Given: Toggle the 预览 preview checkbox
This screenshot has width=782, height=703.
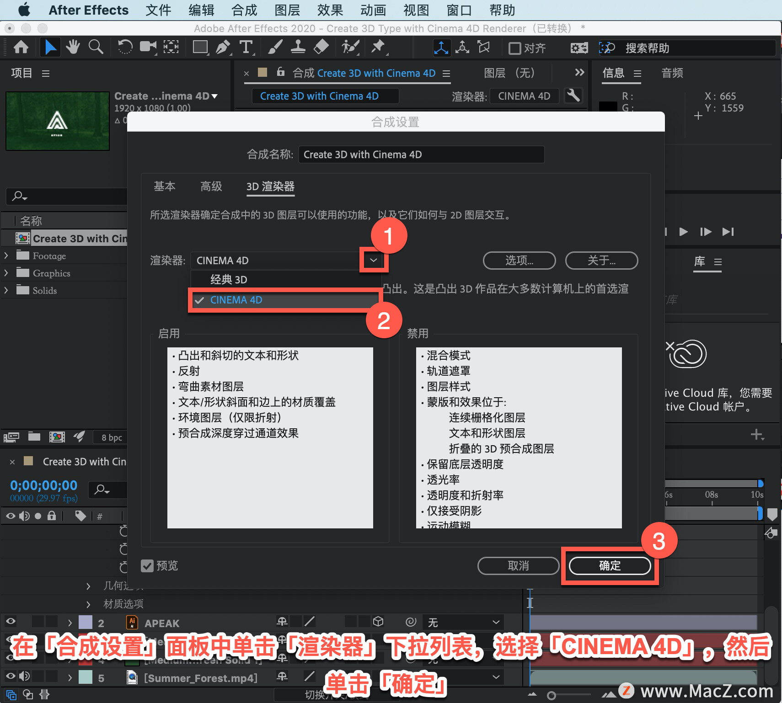Looking at the screenshot, I should tap(147, 566).
